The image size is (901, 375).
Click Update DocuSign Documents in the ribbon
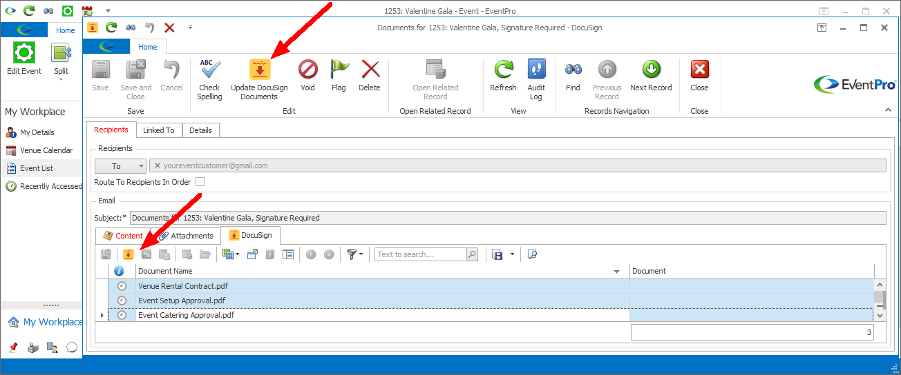(259, 80)
